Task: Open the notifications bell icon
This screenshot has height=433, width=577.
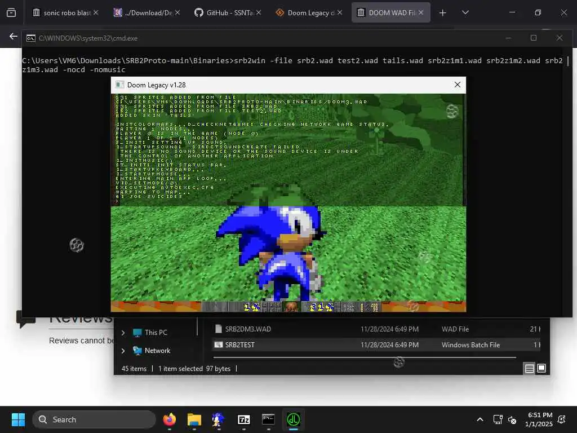Action: 562,419
